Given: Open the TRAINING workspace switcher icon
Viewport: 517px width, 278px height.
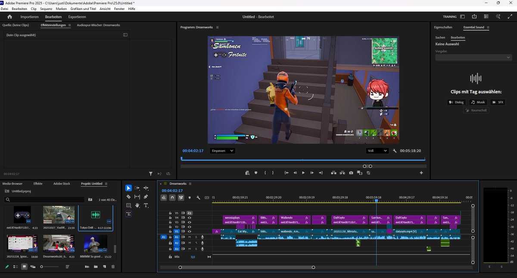Looking at the screenshot, I should pos(462,17).
